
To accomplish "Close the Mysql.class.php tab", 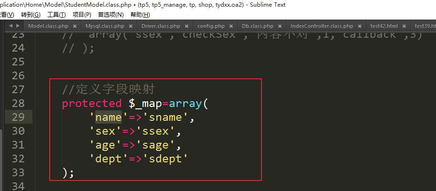I will [x=131, y=26].
